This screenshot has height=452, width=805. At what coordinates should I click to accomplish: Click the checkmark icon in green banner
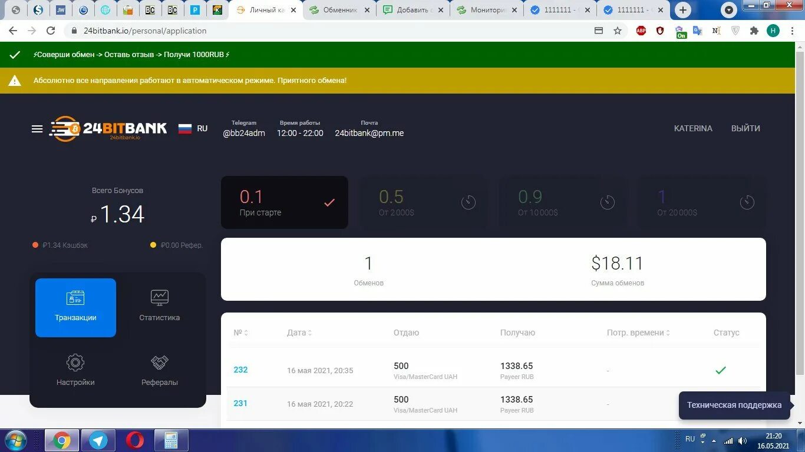point(15,55)
